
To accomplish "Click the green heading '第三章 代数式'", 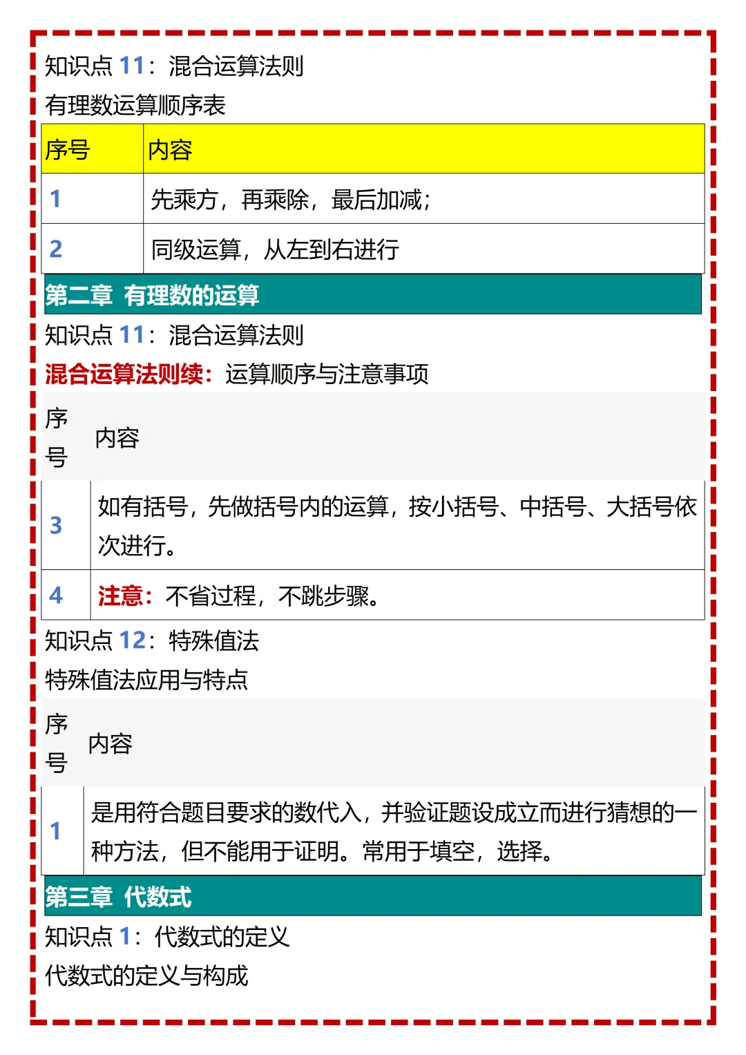I will click(x=373, y=896).
